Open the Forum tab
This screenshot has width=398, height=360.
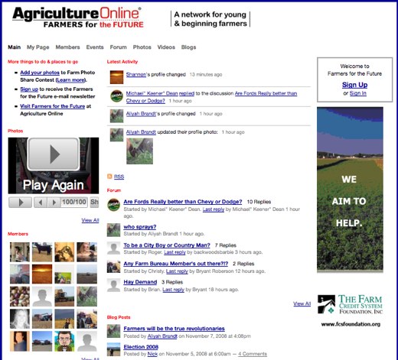pos(118,47)
